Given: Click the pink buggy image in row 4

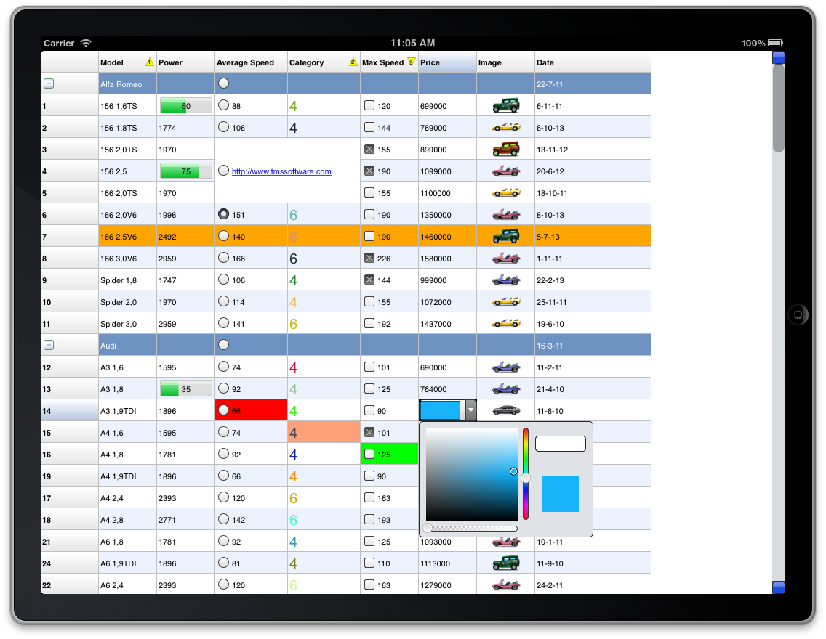Looking at the screenshot, I should pyautogui.click(x=505, y=171).
